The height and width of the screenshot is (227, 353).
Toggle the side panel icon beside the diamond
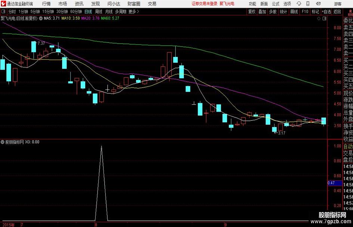click(x=324, y=19)
